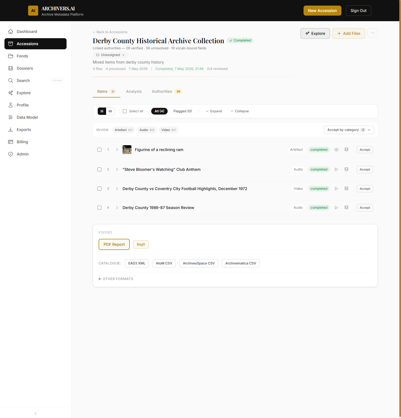Expand row chevron for Figurine of a reclining ram

tap(117, 150)
